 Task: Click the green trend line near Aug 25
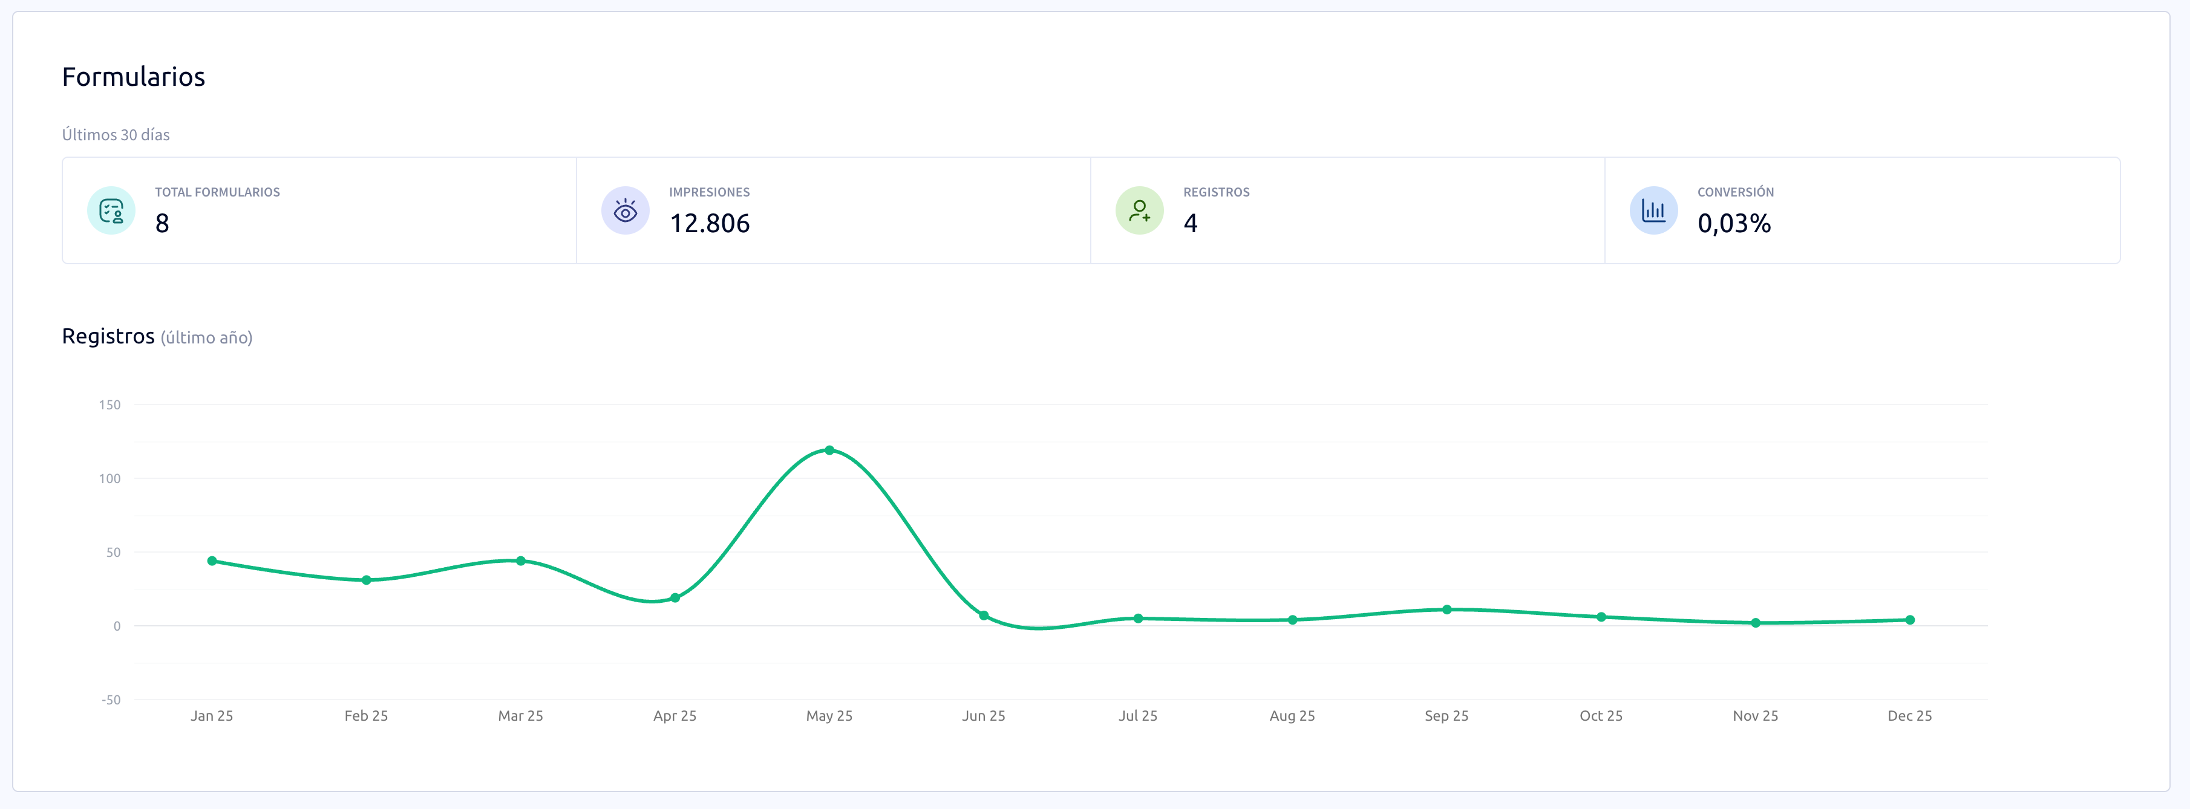[x=1292, y=620]
